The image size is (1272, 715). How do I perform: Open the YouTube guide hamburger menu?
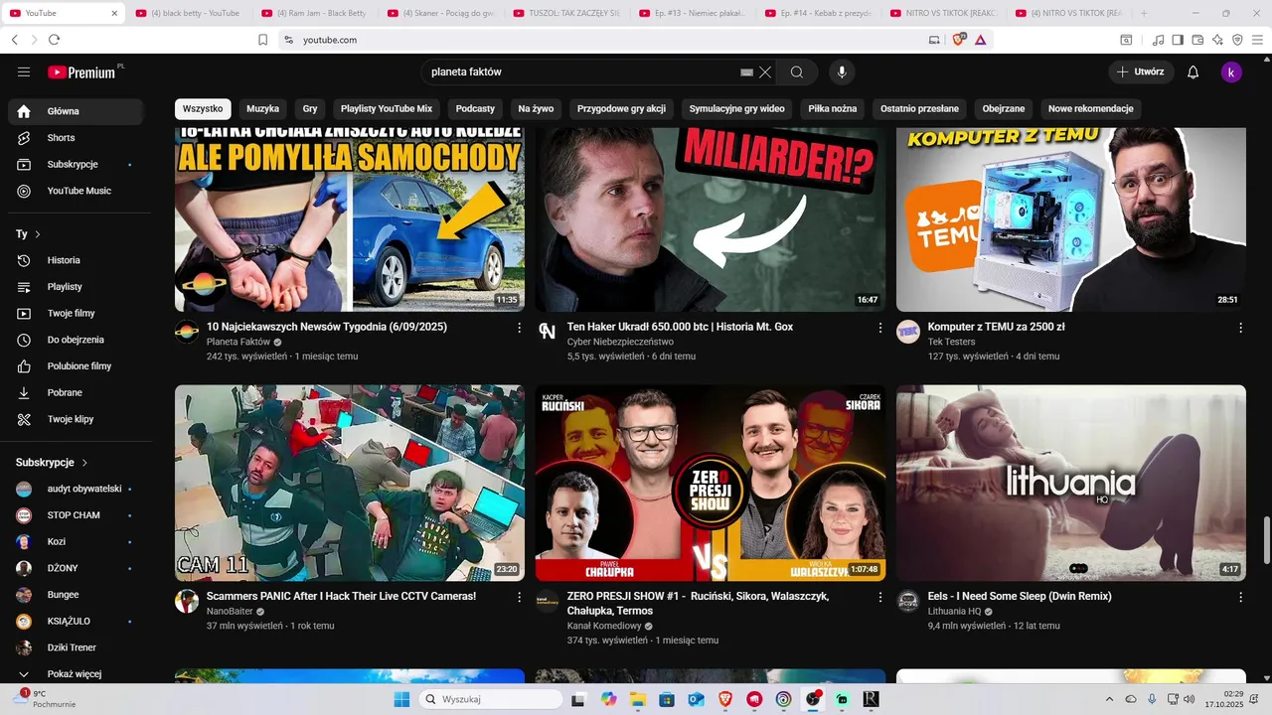[24, 71]
